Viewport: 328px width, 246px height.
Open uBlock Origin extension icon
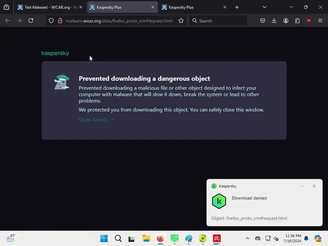309,20
